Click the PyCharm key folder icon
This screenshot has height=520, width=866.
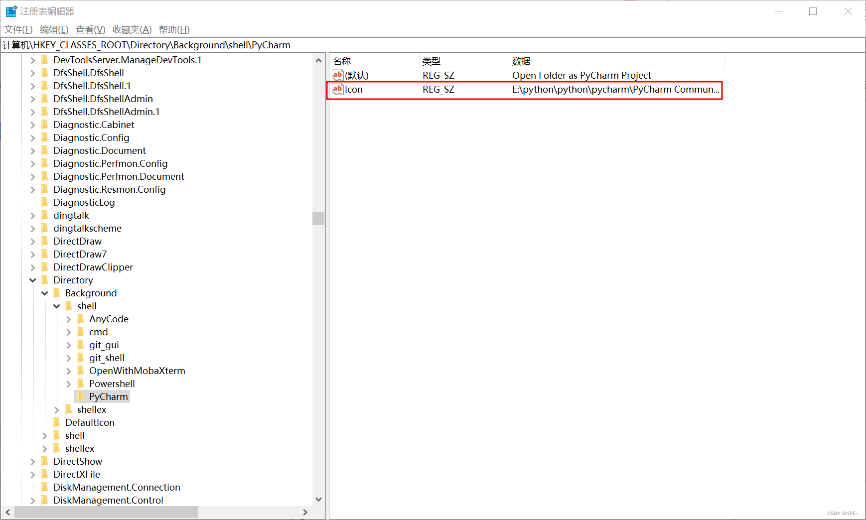point(81,396)
